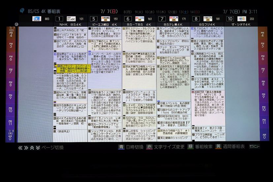Select BOAT RACEライブ program

click(207, 32)
